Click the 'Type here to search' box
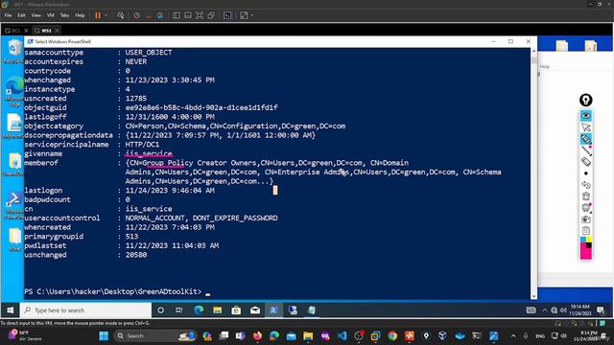Viewport: 614px width, 345px height. tap(85, 310)
